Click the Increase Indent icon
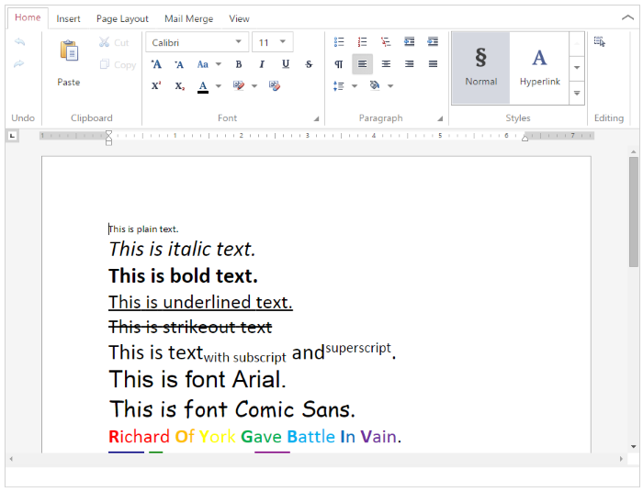This screenshot has width=643, height=491. tap(433, 42)
